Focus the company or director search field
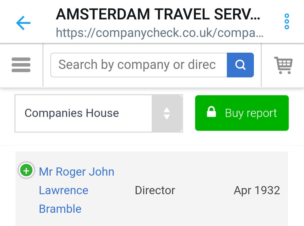This screenshot has width=304, height=226. point(138,65)
